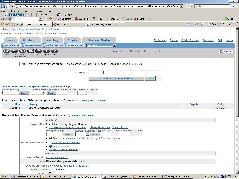The width and height of the screenshot is (239, 179).
Task: Click the Print icon in FirstSearch toolbar
Action: click(x=39, y=51)
